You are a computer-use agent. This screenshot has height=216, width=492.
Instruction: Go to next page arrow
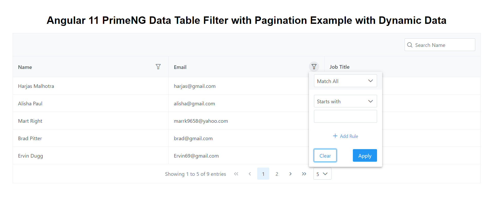[290, 174]
